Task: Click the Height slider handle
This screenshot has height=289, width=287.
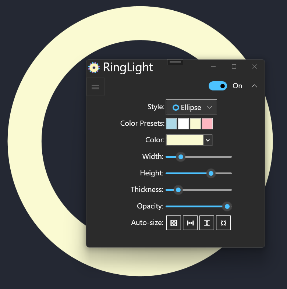Action: click(211, 173)
